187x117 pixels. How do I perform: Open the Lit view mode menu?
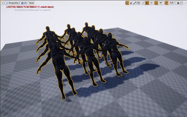24,3
